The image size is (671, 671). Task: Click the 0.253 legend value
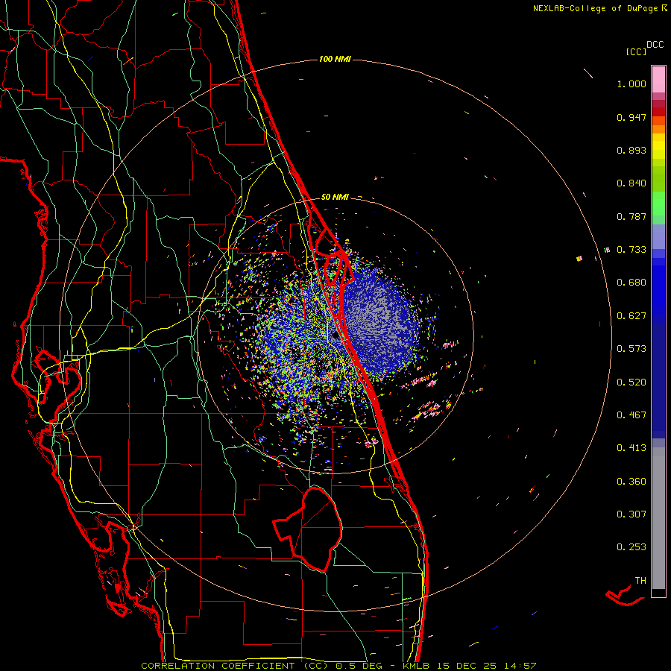coord(631,547)
